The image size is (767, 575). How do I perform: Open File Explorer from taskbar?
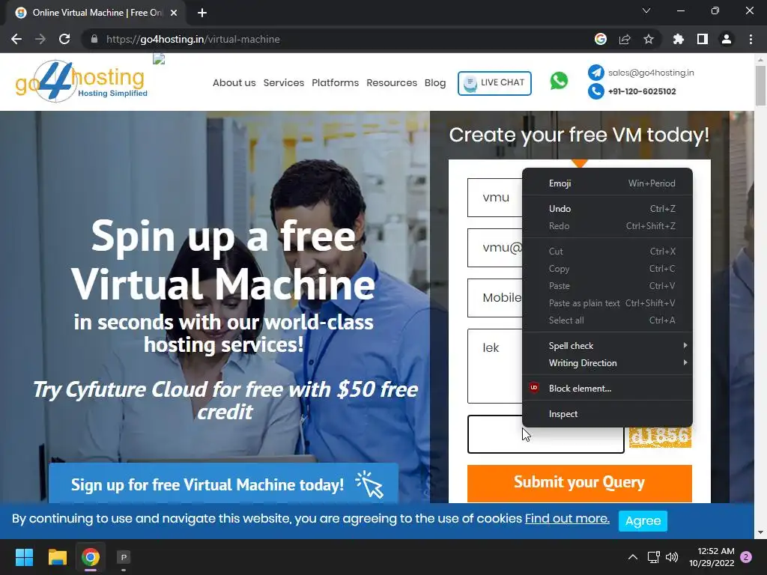(x=57, y=557)
